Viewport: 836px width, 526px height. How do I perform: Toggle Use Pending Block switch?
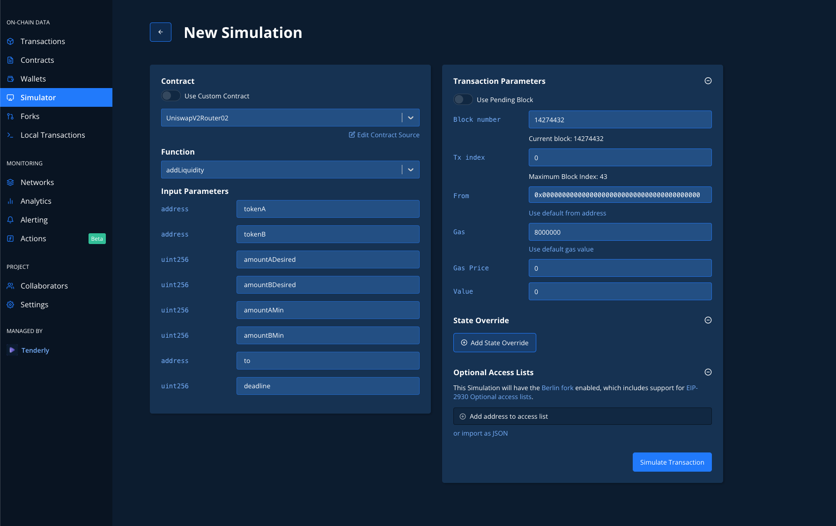pyautogui.click(x=463, y=99)
